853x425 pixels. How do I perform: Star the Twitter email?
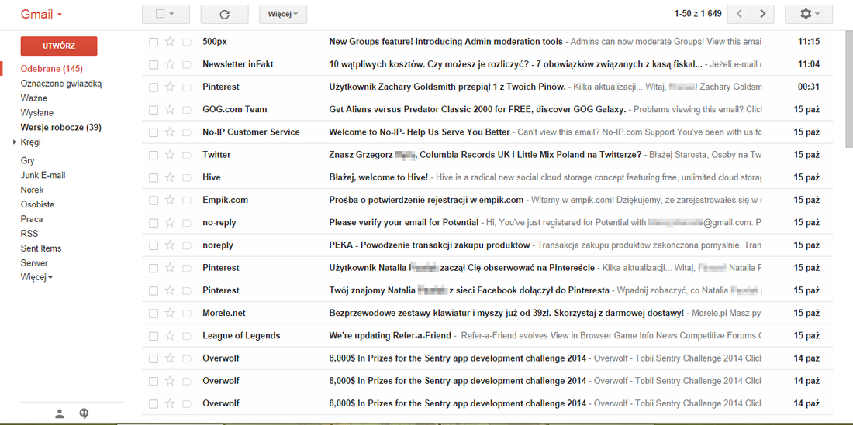pyautogui.click(x=171, y=155)
